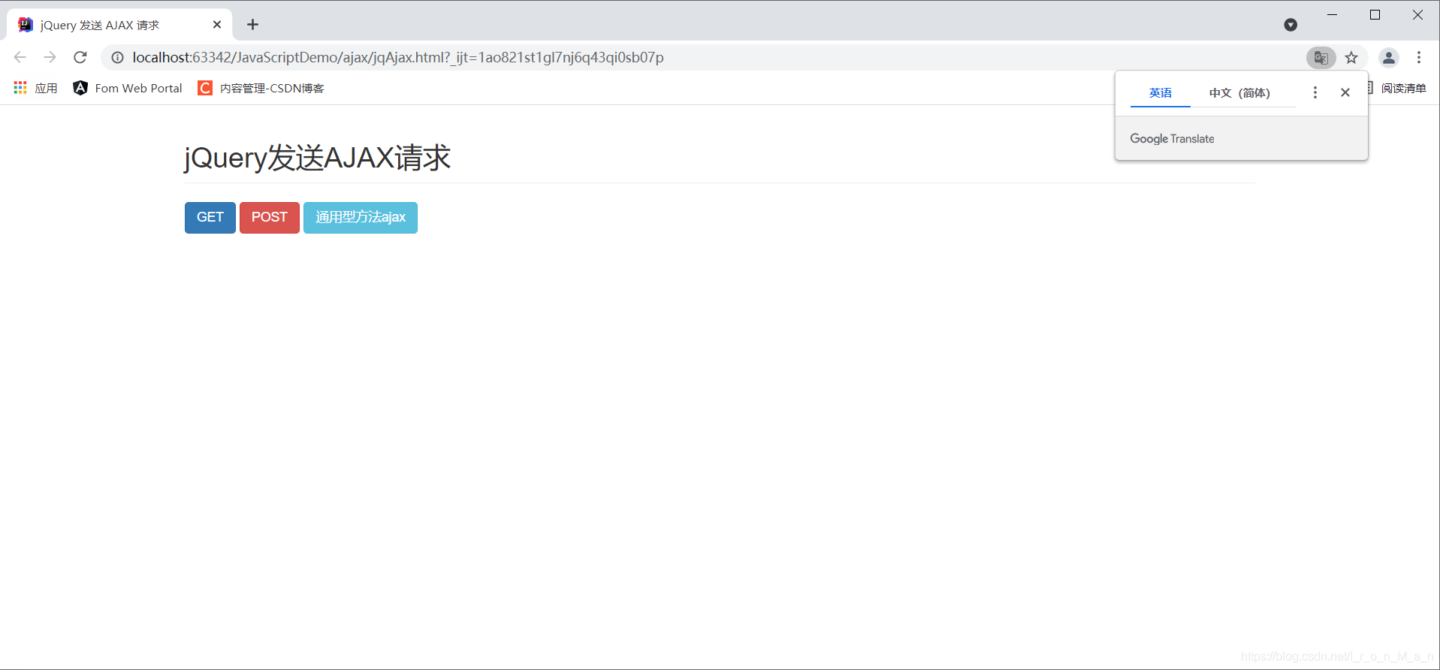
Task: Close the Chrome window
Action: tap(1417, 15)
